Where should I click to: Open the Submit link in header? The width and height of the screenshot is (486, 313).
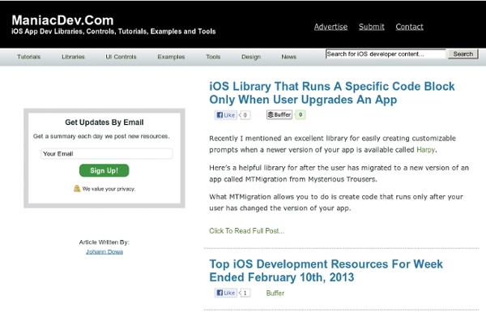tap(372, 27)
